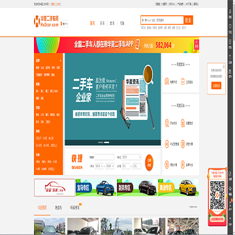Expand the brand category arrow in orange sidebar
235x235 pixels.
pos(61,61)
